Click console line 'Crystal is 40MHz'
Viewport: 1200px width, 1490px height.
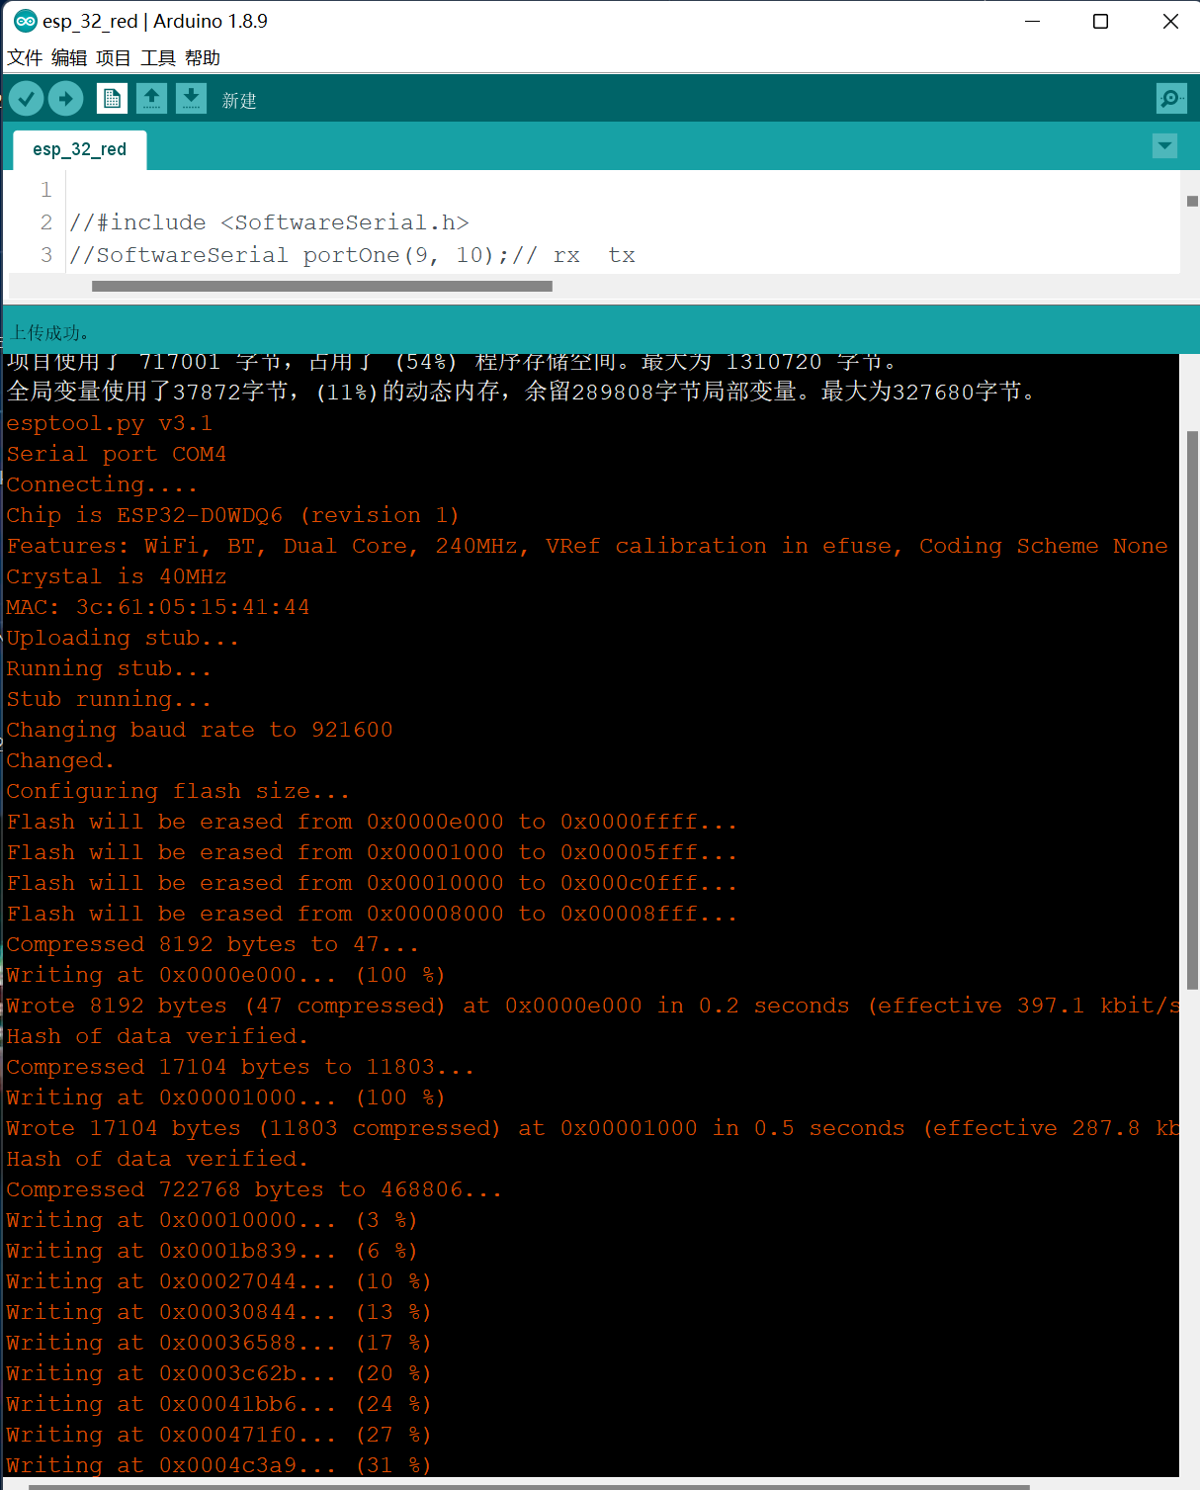coord(117,576)
